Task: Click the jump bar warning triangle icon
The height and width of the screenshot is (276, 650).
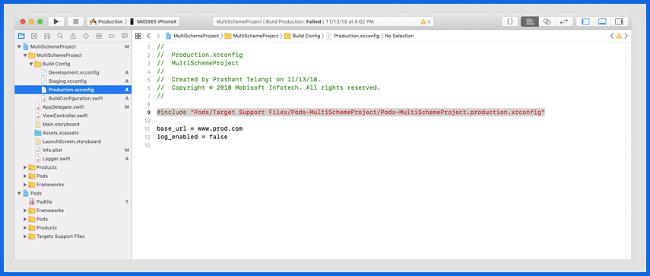Action: coord(619,36)
